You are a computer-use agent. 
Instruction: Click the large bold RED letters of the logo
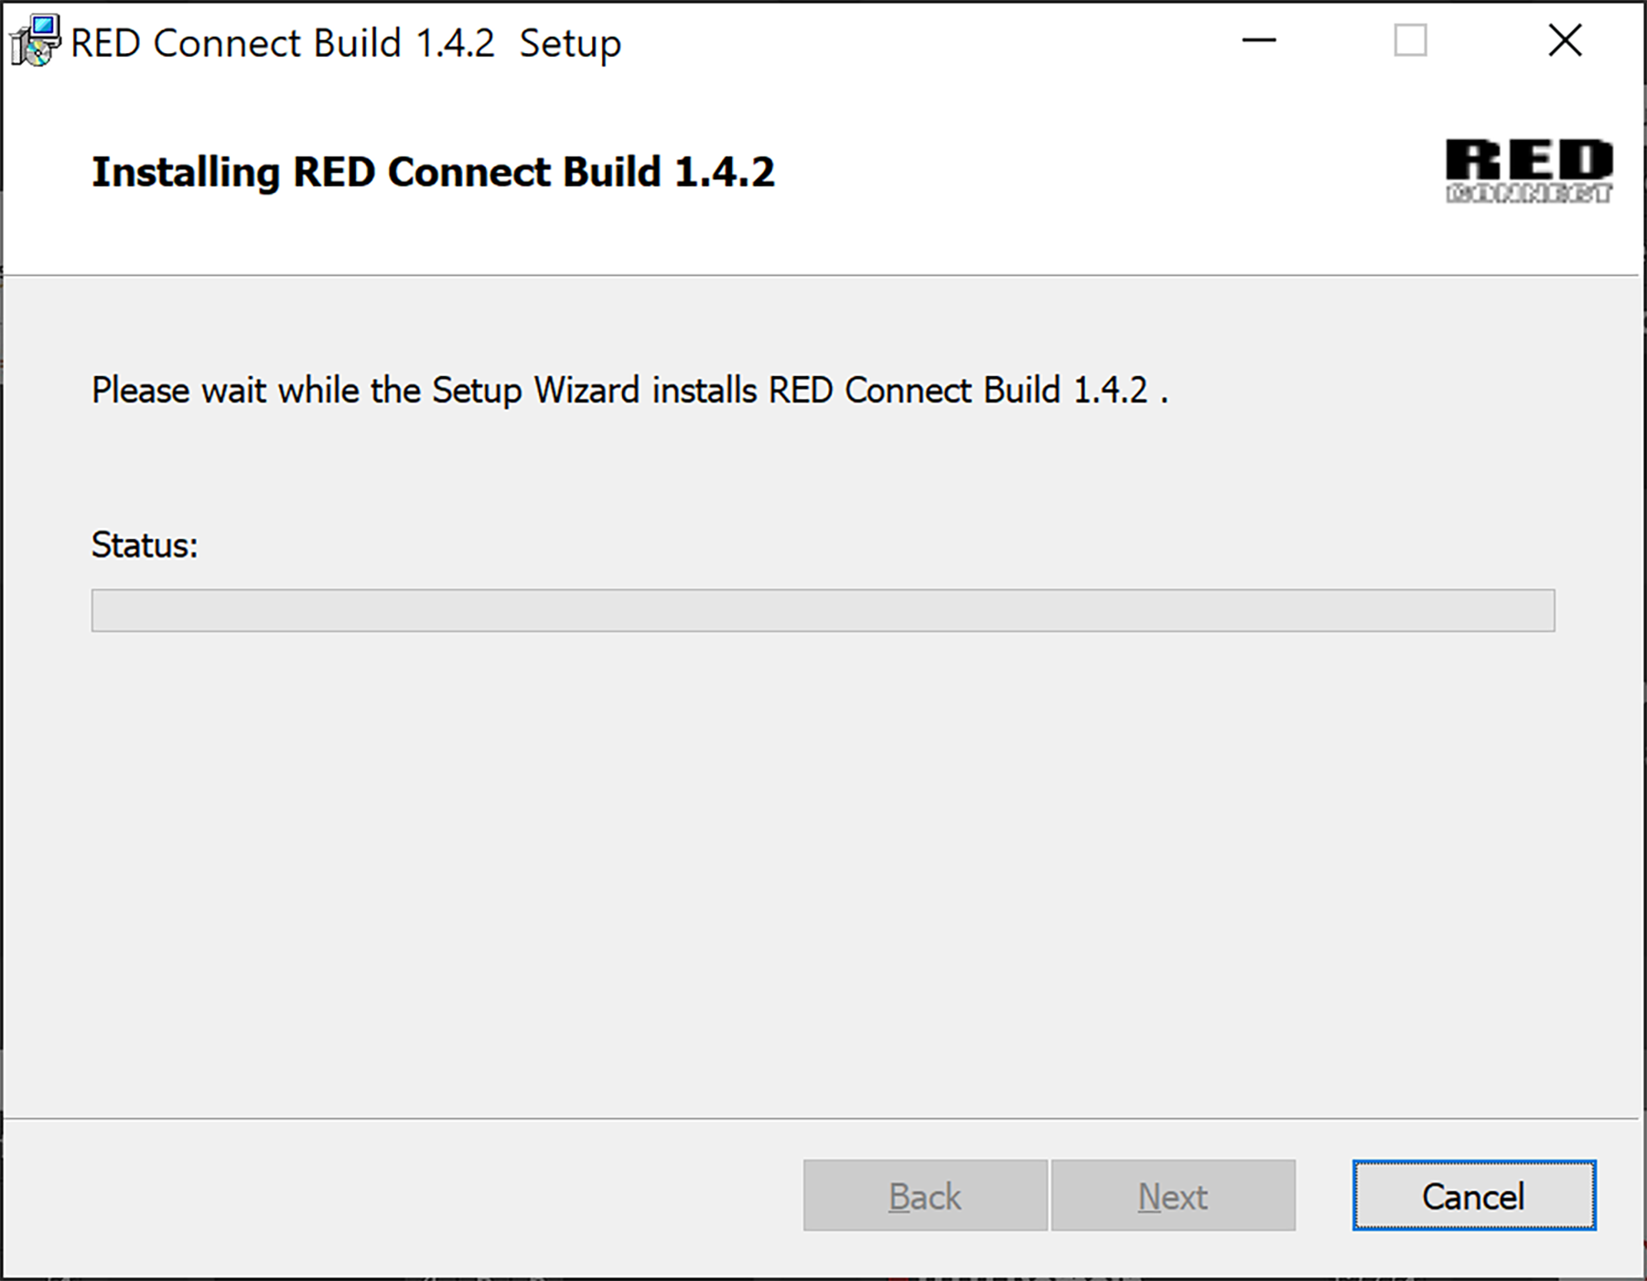click(x=1529, y=160)
